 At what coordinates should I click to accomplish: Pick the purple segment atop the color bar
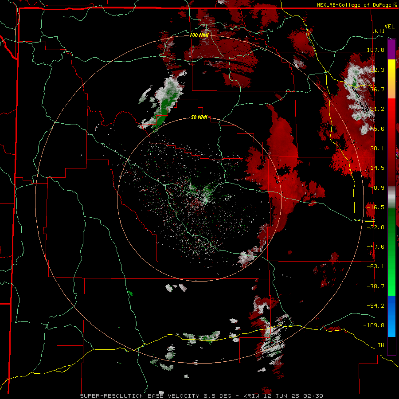[x=391, y=49]
